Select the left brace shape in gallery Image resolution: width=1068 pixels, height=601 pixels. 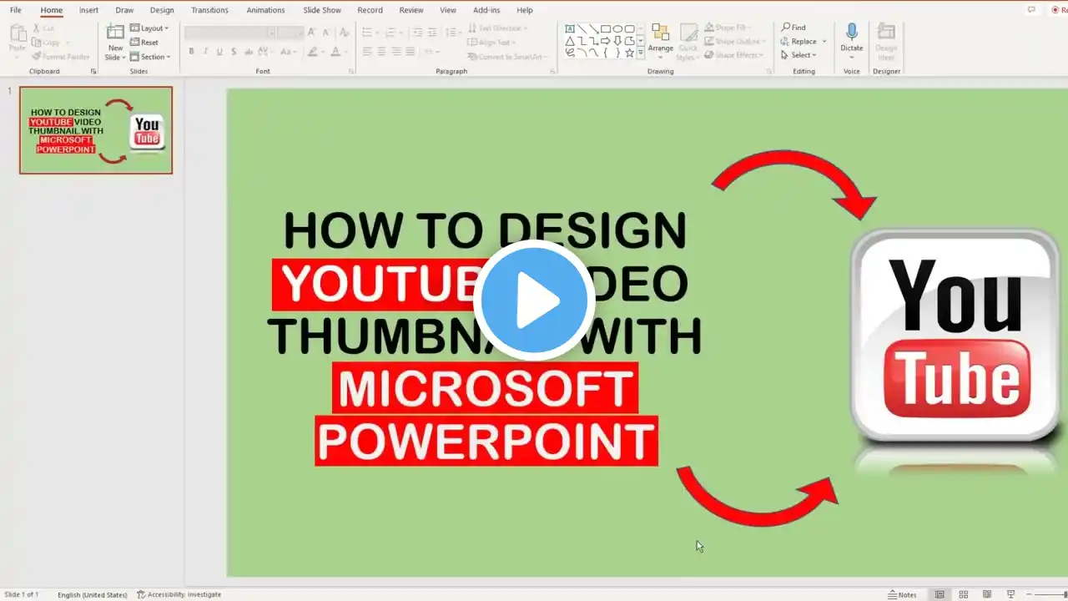coord(606,52)
